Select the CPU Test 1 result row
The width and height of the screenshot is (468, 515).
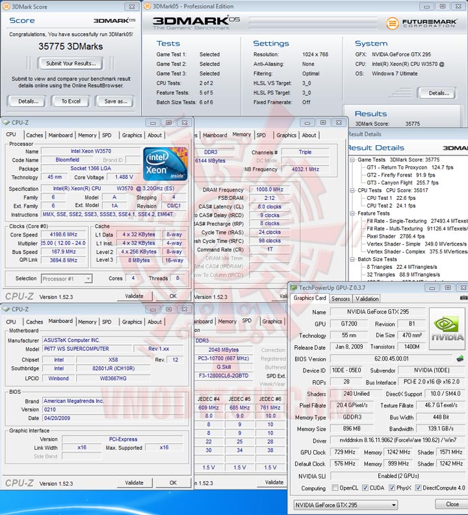[391, 198]
